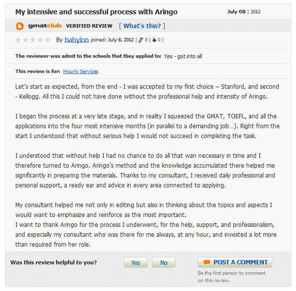Click the third rating star

(33, 40)
